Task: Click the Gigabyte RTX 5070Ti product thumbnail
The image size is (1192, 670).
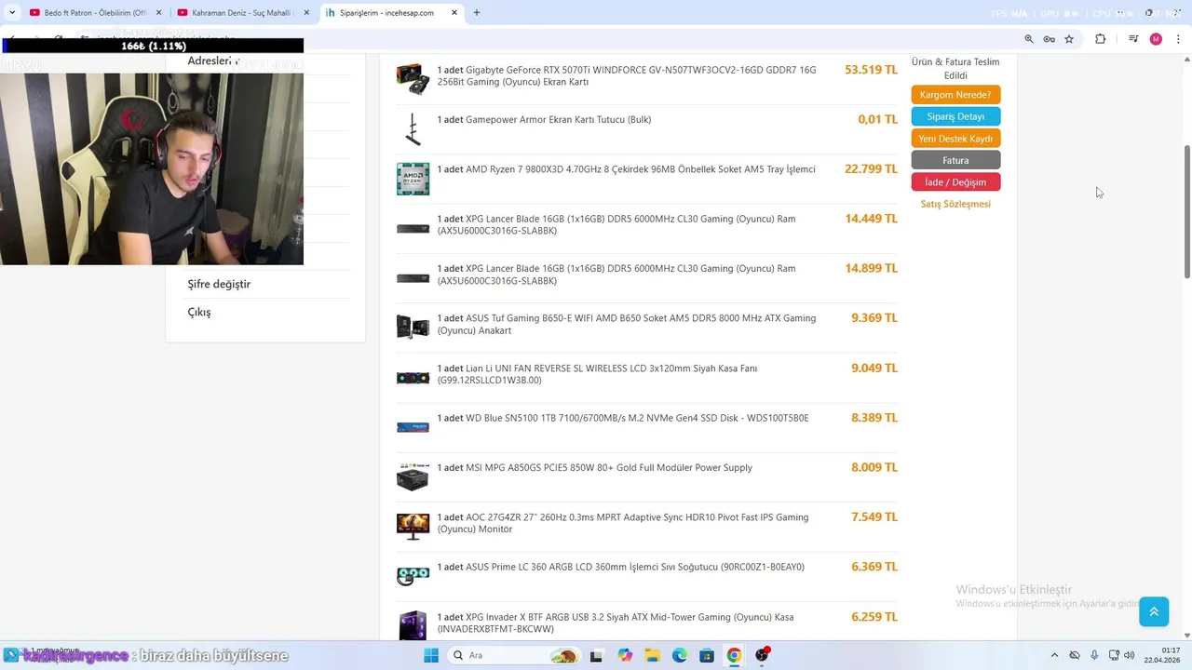Action: pyautogui.click(x=413, y=79)
